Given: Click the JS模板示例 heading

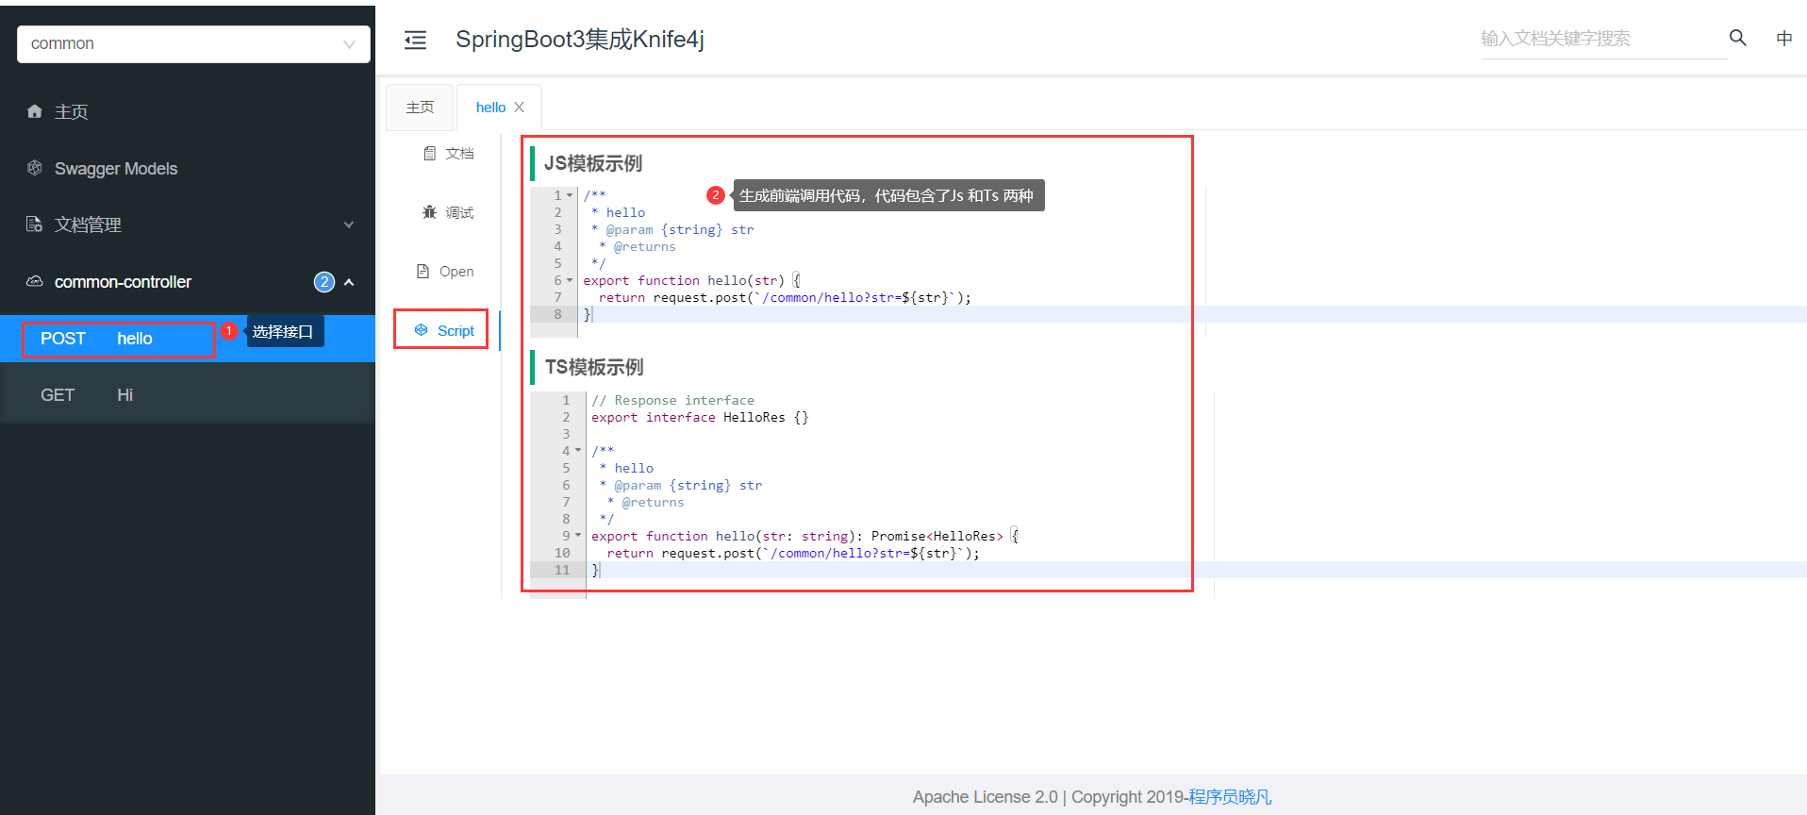Looking at the screenshot, I should pos(593,163).
